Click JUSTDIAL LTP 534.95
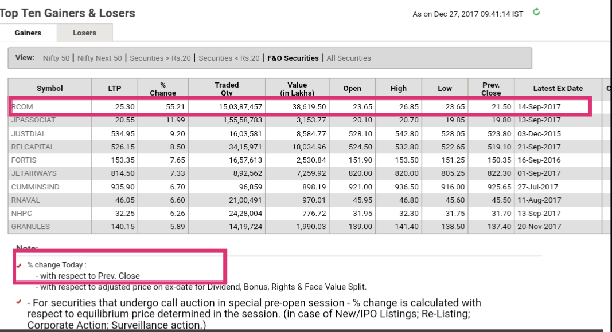 pos(123,133)
